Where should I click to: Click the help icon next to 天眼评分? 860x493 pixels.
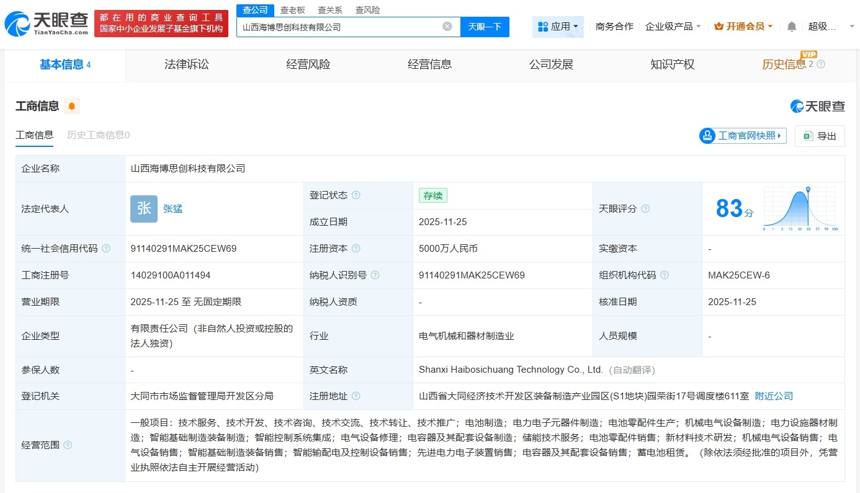(x=644, y=209)
